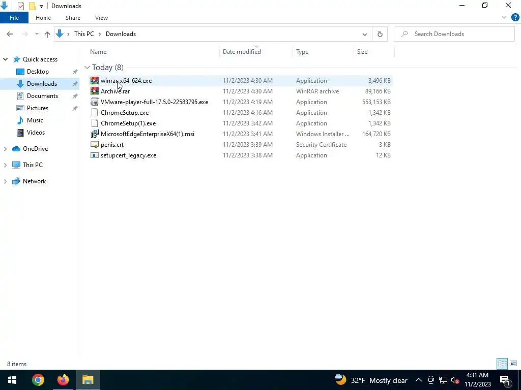
Task: Click the 89,166 KB size value
Action: pyautogui.click(x=378, y=91)
